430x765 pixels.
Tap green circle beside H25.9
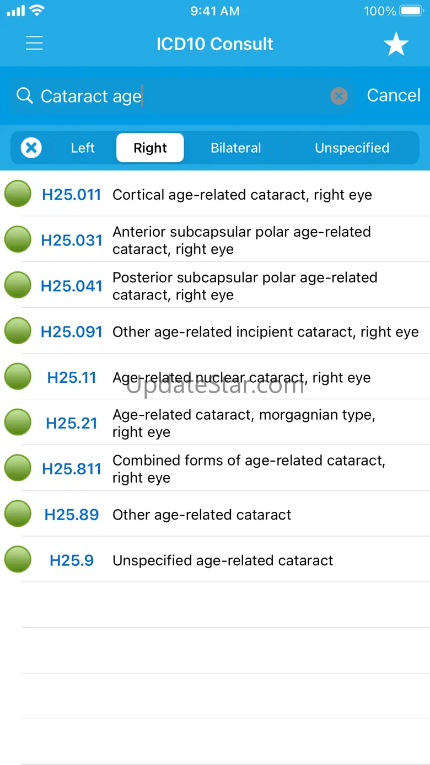coord(18,560)
